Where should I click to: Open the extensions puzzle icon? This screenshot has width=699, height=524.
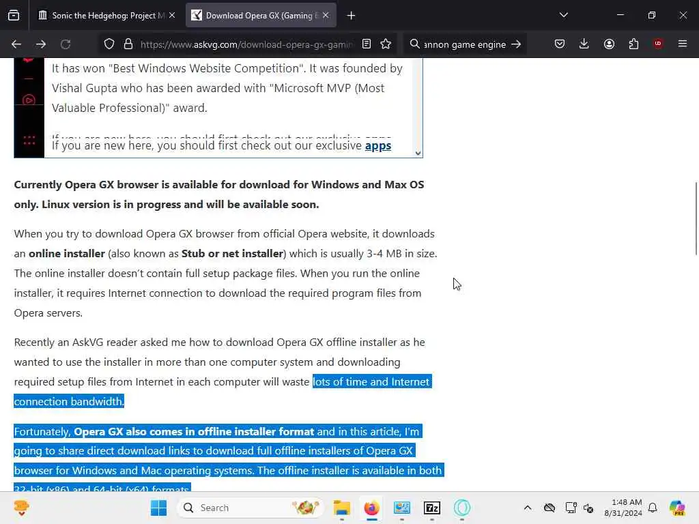point(633,44)
